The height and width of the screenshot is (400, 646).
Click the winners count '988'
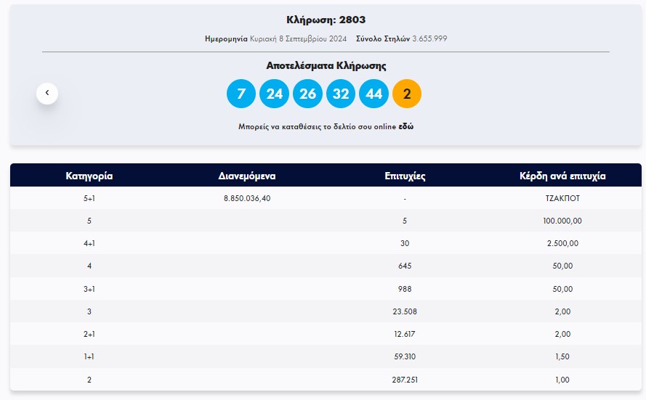click(405, 290)
